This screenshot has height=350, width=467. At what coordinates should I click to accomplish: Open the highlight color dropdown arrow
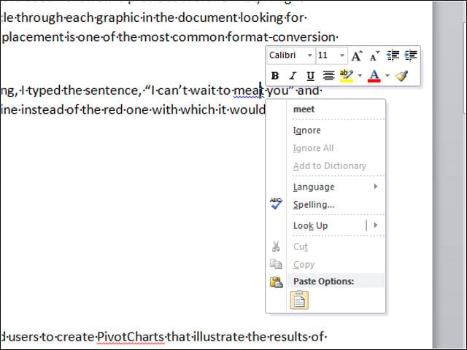360,76
